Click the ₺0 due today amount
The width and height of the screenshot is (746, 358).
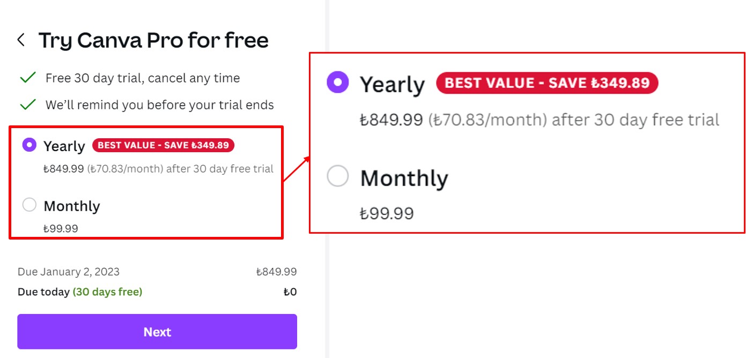click(290, 292)
